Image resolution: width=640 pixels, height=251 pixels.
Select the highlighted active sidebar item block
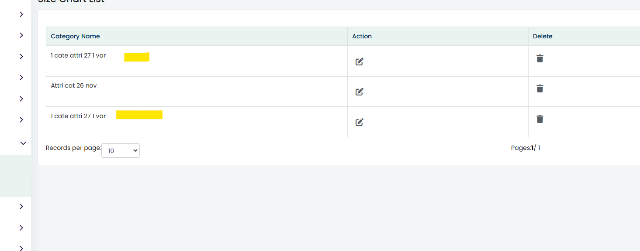(15, 176)
